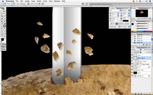This screenshot has height=95, width=153.
Task: Toggle lock all in Layers panel
Action: tap(141, 52)
